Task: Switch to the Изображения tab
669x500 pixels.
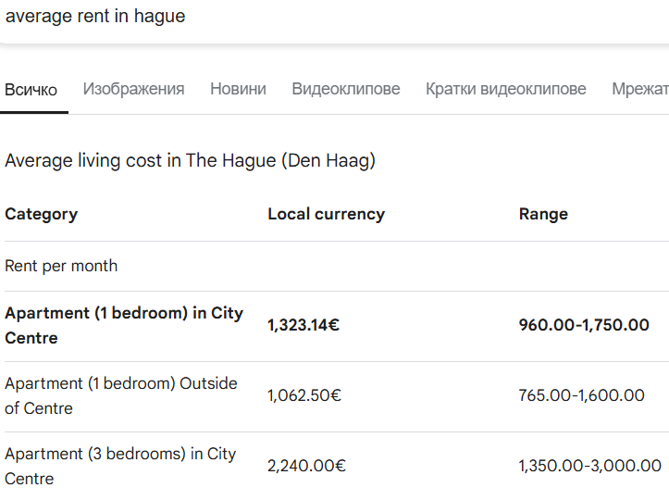Action: [133, 89]
